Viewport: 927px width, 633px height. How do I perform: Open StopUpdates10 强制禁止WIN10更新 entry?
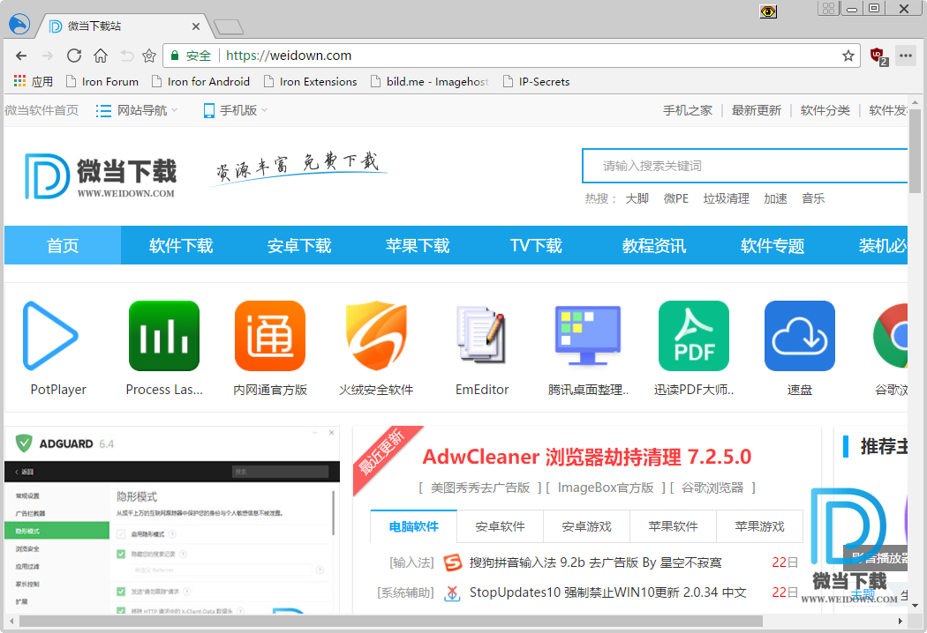[607, 592]
